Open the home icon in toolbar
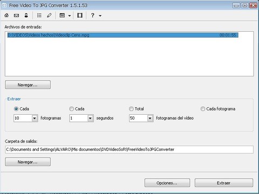The image size is (259, 194). coord(6,16)
